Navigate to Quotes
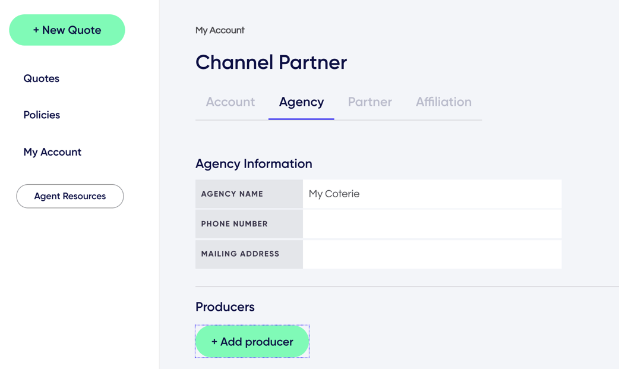 tap(41, 78)
